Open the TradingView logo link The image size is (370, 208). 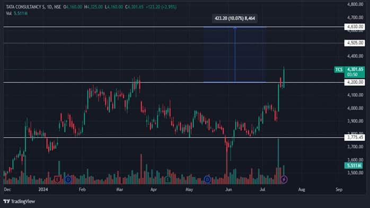tap(20, 202)
